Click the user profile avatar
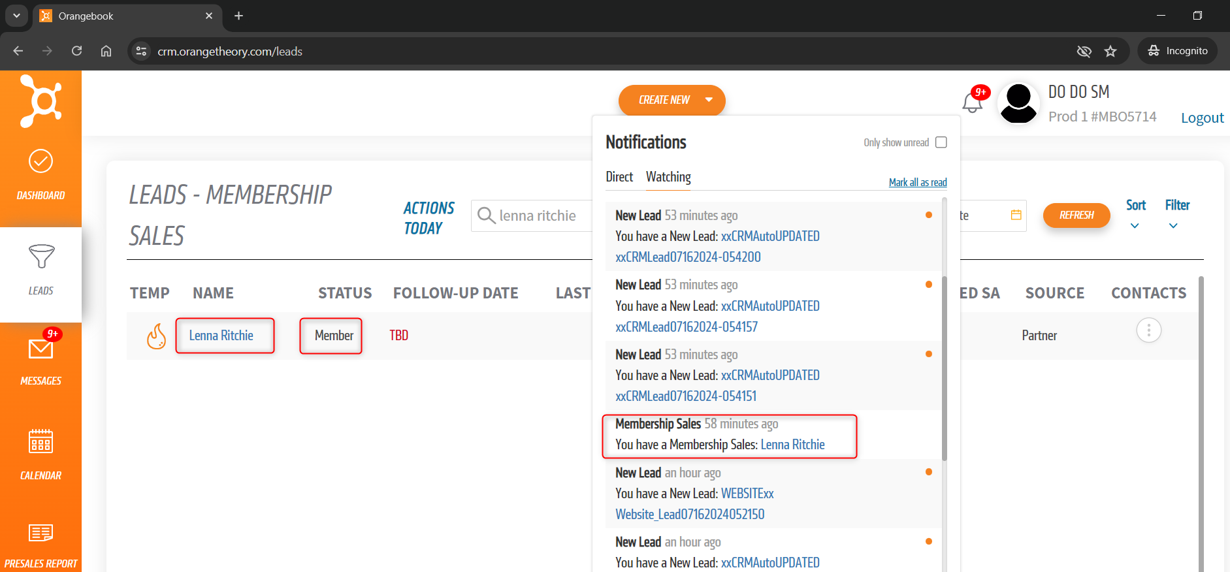This screenshot has width=1230, height=572. [x=1018, y=103]
